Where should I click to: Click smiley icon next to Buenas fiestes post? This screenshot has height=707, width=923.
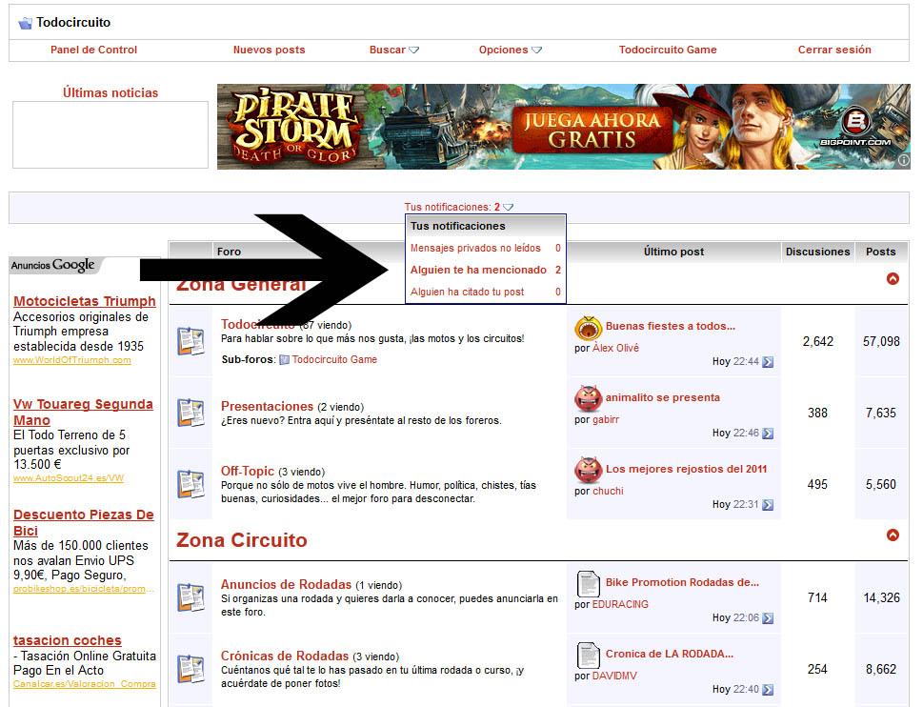pos(588,328)
